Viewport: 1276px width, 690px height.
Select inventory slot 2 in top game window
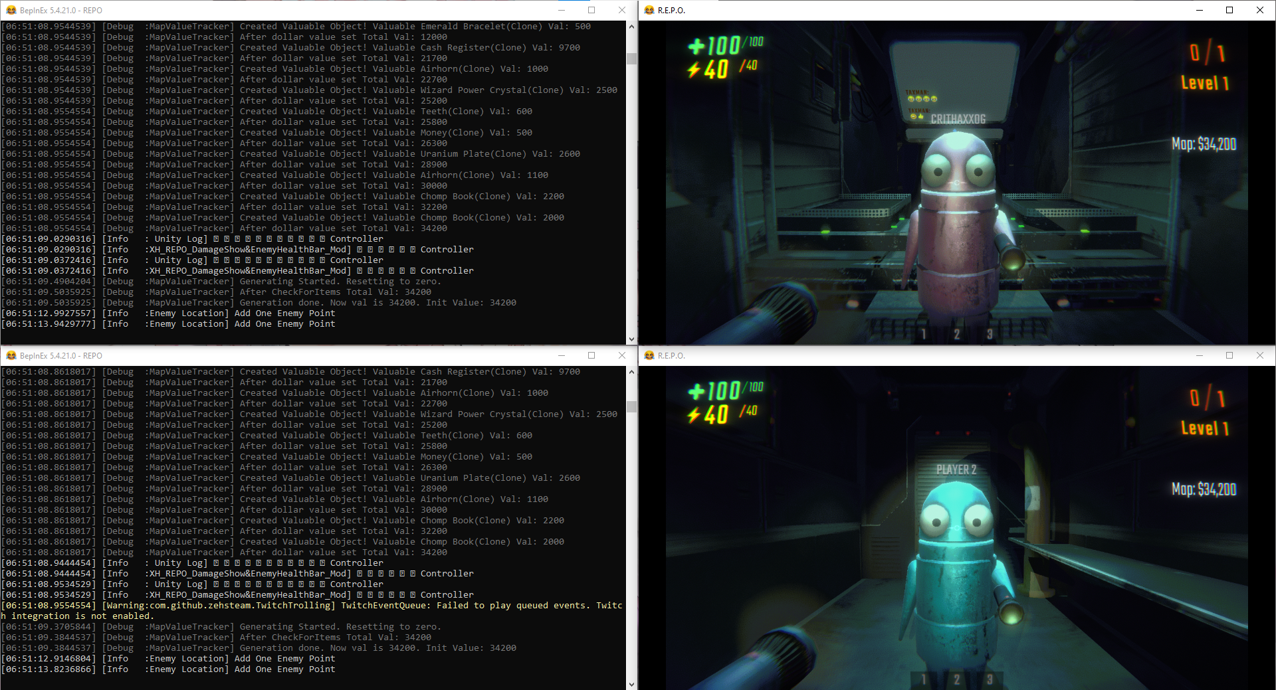(x=956, y=334)
